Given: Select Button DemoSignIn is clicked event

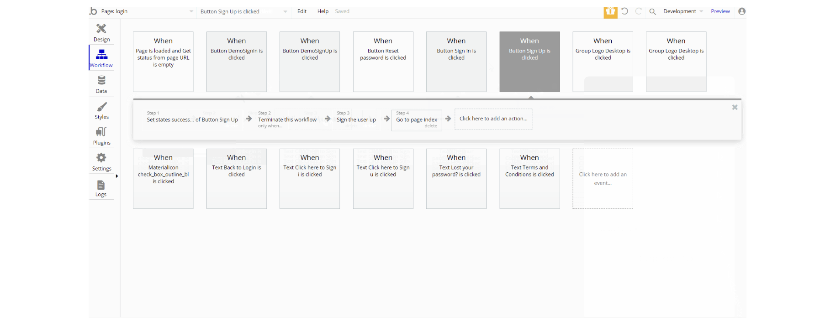Looking at the screenshot, I should click(x=237, y=62).
